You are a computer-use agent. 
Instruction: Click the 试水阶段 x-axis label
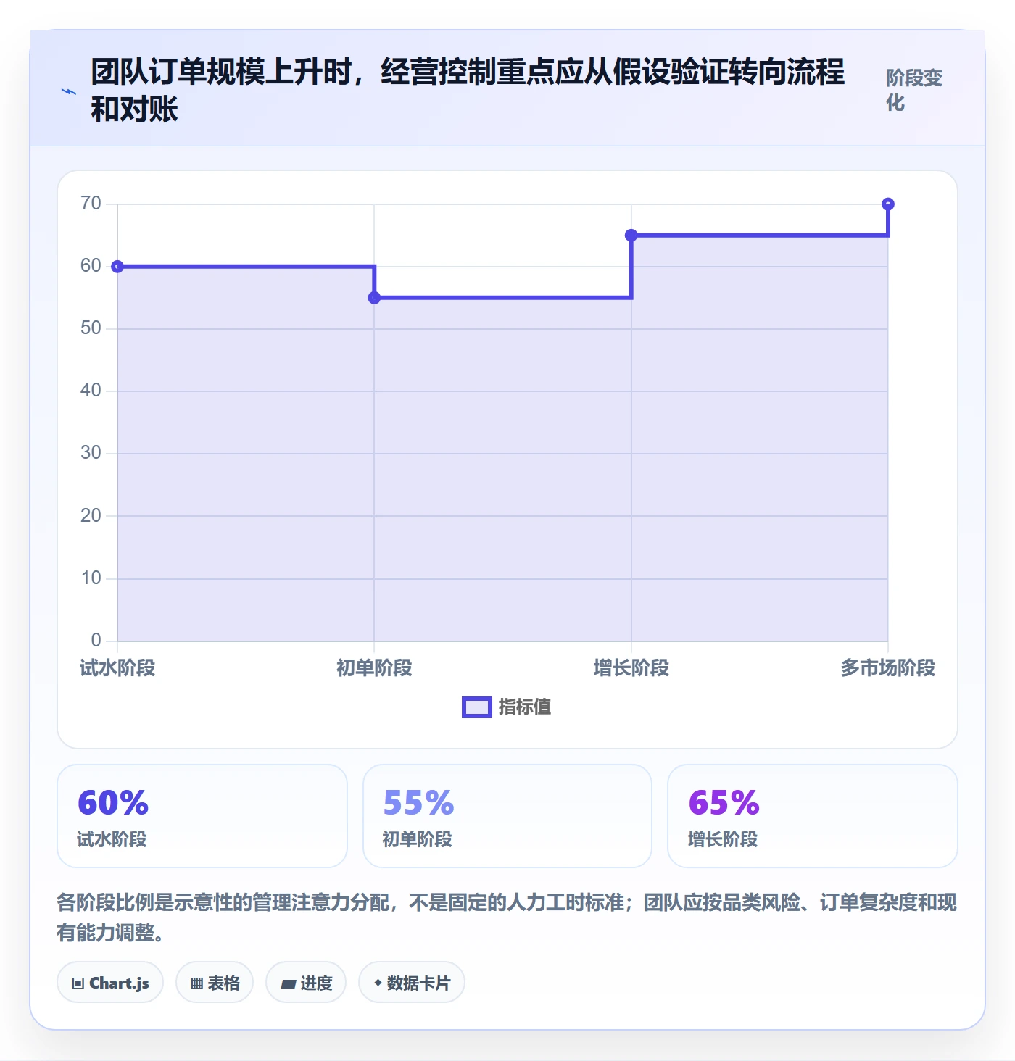(117, 667)
